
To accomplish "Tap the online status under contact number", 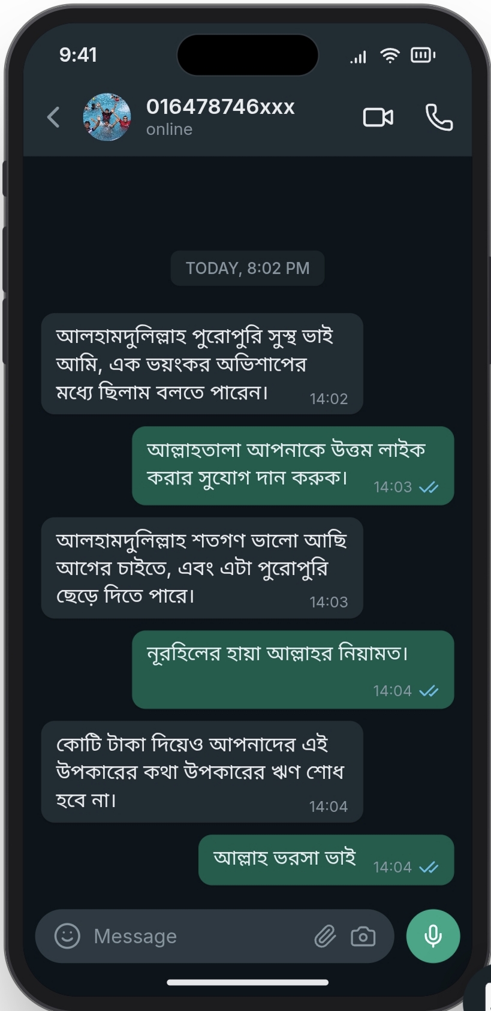I will point(169,130).
